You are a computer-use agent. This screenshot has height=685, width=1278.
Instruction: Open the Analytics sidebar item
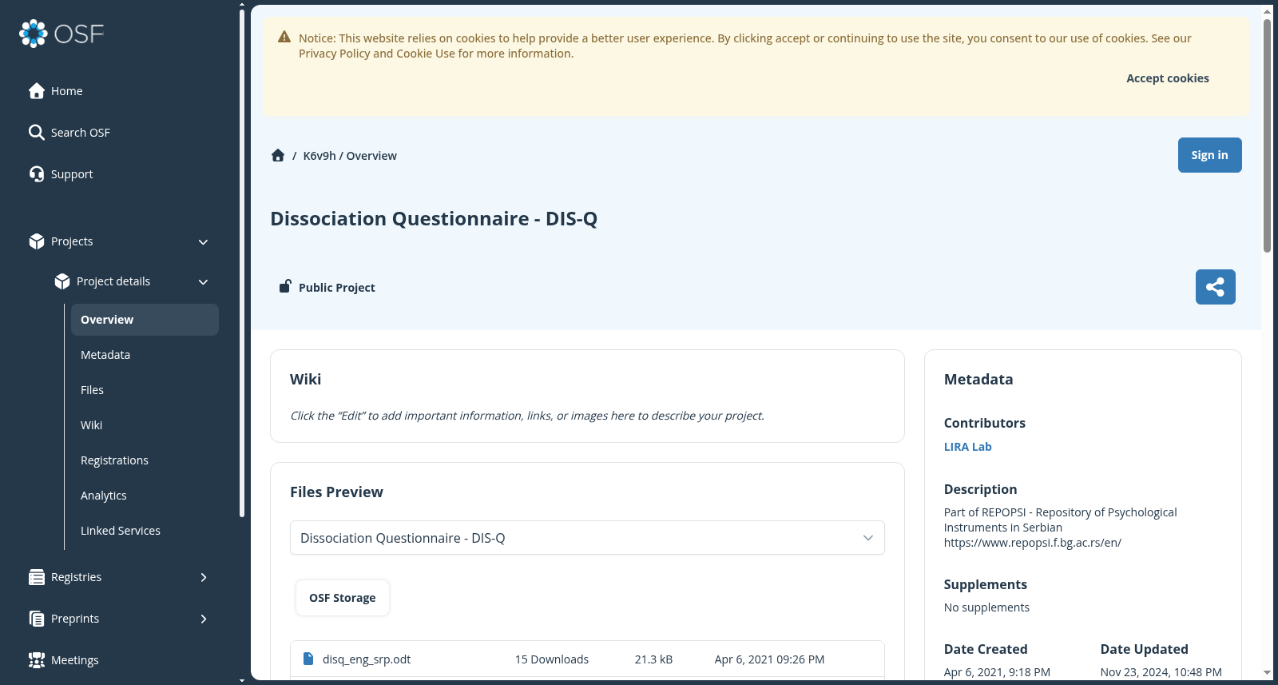pos(145,496)
